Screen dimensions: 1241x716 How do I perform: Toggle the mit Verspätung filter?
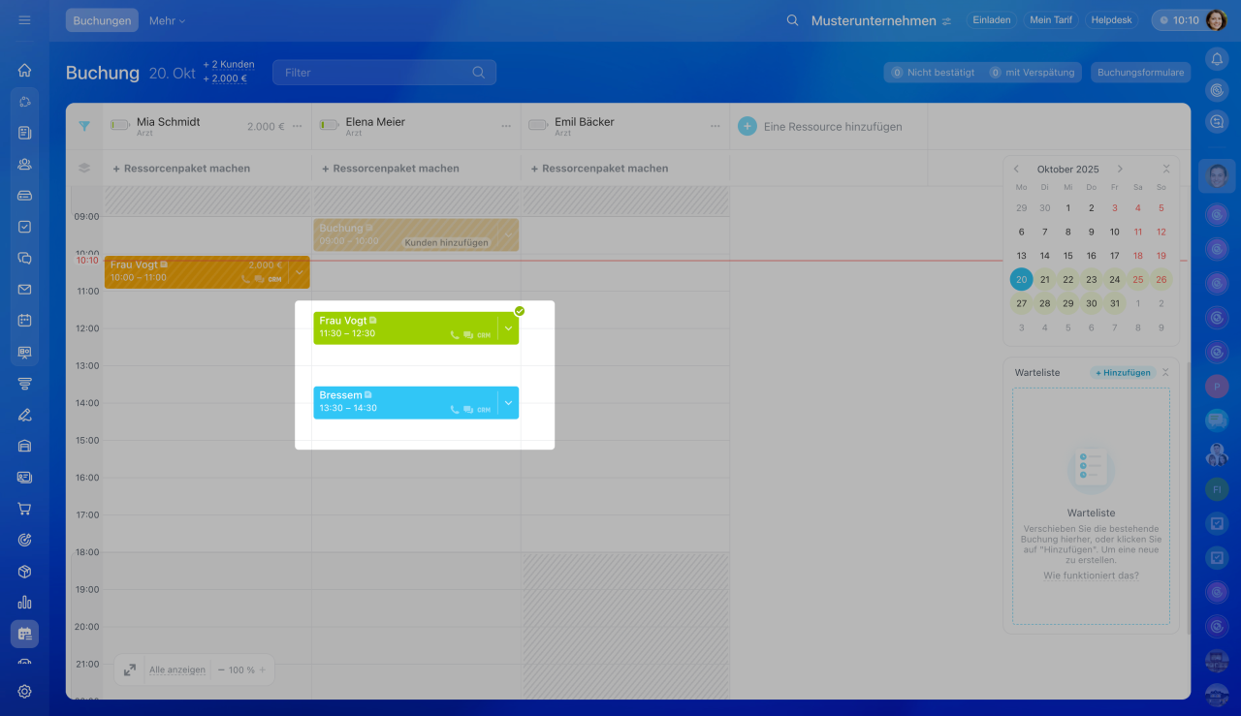pyautogui.click(x=1033, y=73)
